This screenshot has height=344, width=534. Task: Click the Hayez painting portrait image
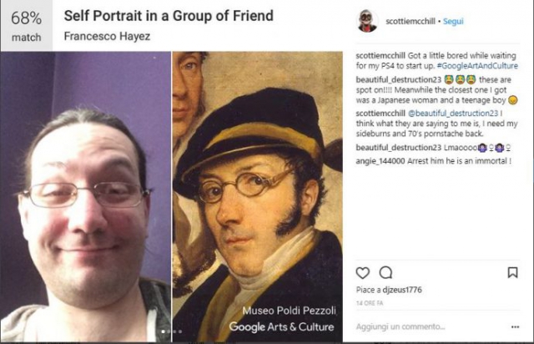click(x=258, y=197)
